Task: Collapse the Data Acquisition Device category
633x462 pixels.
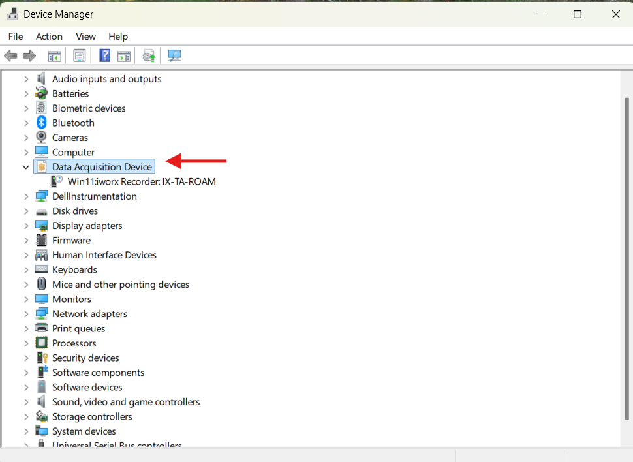Action: pyautogui.click(x=26, y=167)
